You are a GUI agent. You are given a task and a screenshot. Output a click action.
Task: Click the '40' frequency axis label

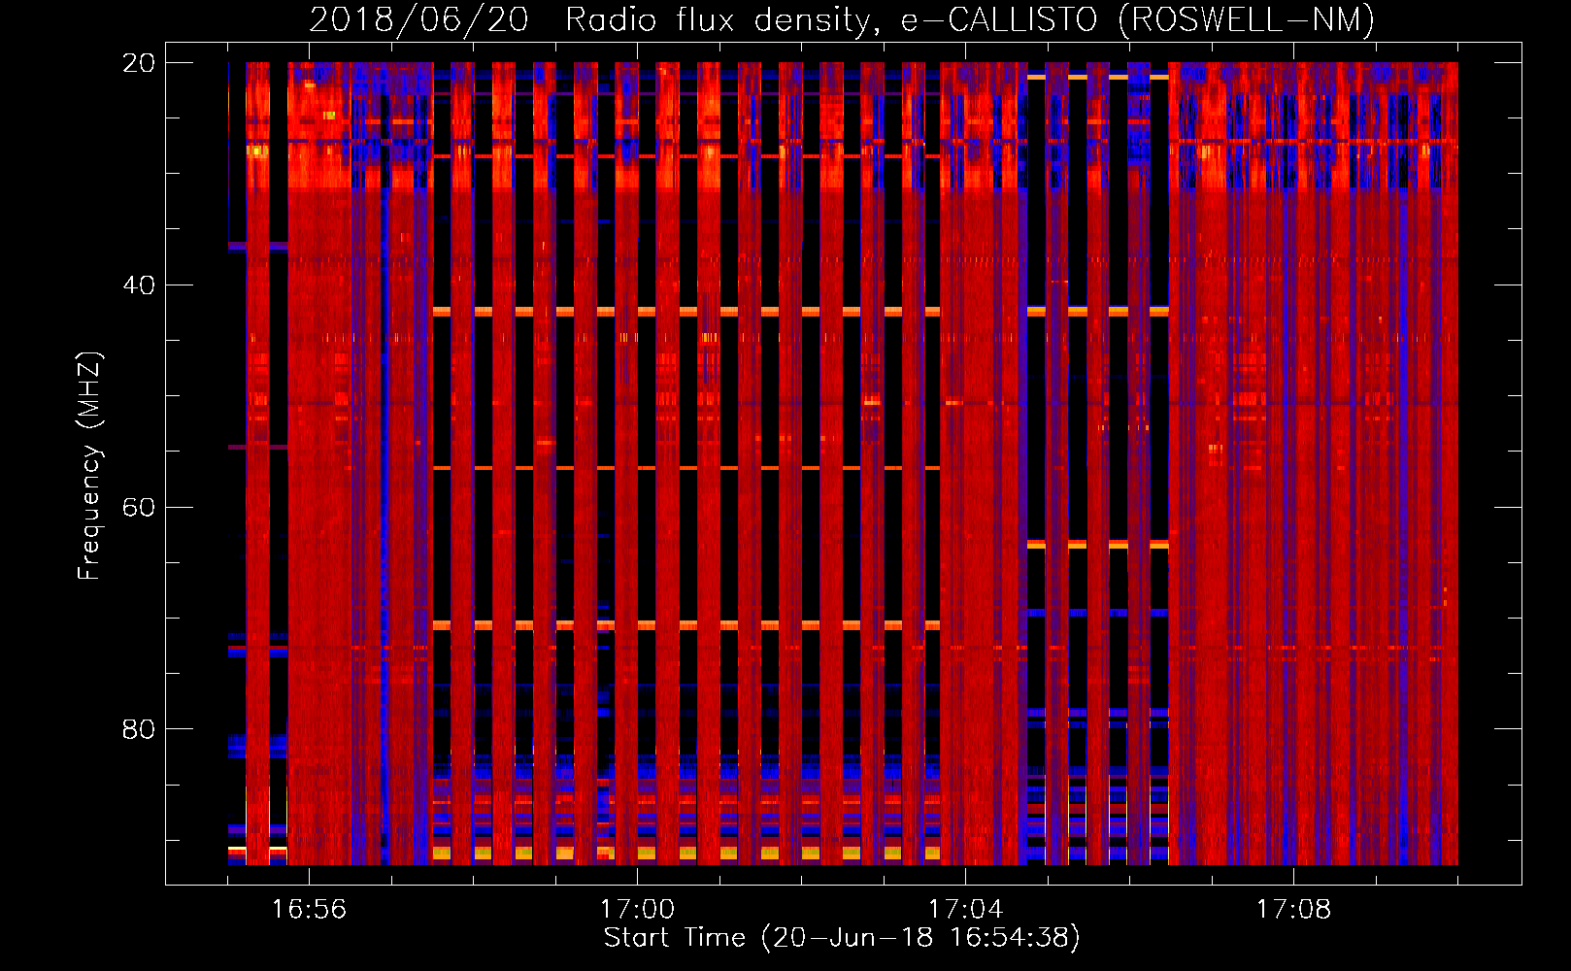tap(139, 285)
